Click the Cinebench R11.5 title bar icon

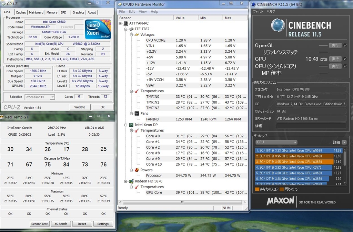[x=254, y=4]
